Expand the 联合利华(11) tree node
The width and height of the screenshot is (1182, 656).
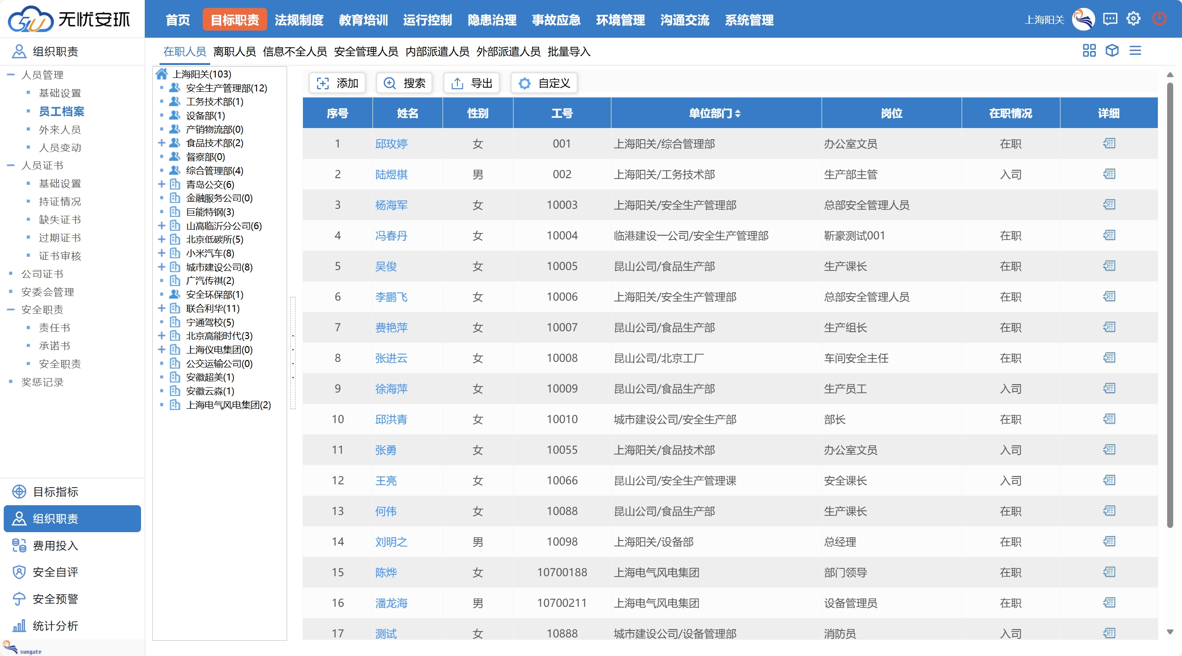(x=161, y=308)
